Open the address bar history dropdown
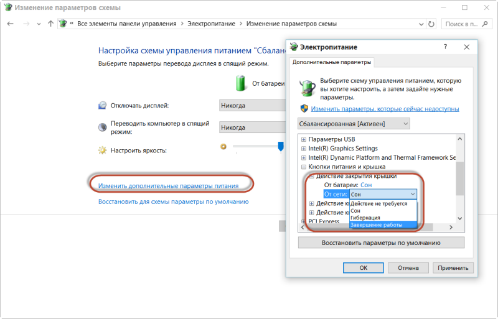 coord(421,24)
